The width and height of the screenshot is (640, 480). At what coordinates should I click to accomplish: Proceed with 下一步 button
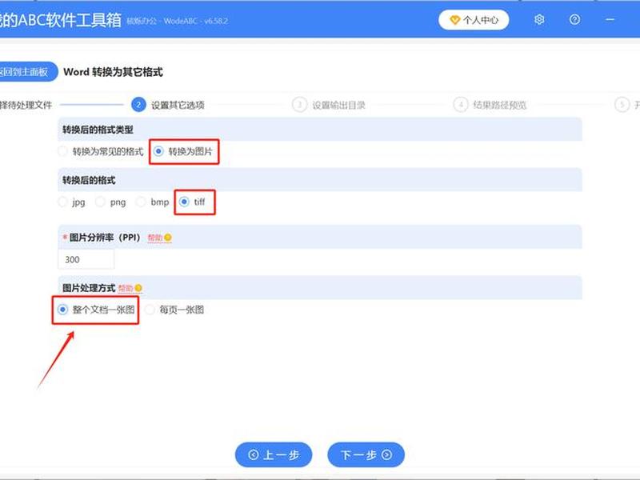366,454
